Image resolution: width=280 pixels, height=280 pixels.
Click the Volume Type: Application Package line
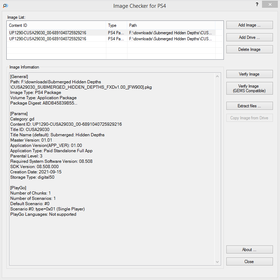coord(43,98)
